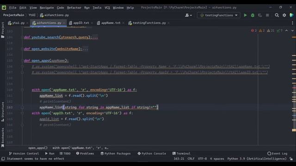Open the Structure tool window
The height and width of the screenshot is (166, 296).
pyautogui.click(x=3, y=112)
